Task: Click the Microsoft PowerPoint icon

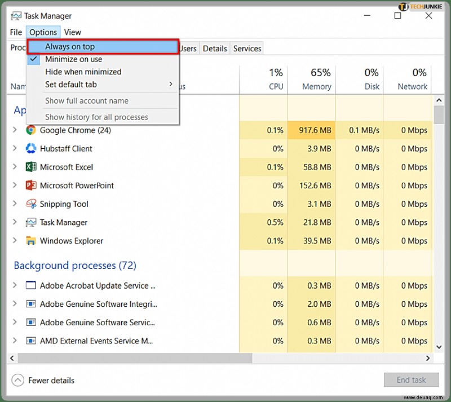Action: pos(31,185)
